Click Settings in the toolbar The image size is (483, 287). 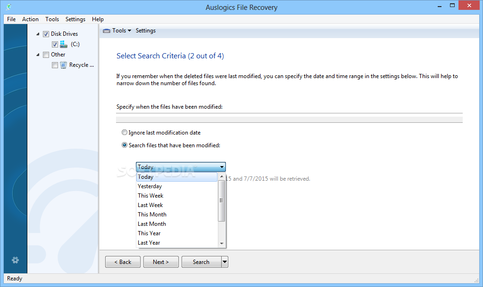[146, 31]
